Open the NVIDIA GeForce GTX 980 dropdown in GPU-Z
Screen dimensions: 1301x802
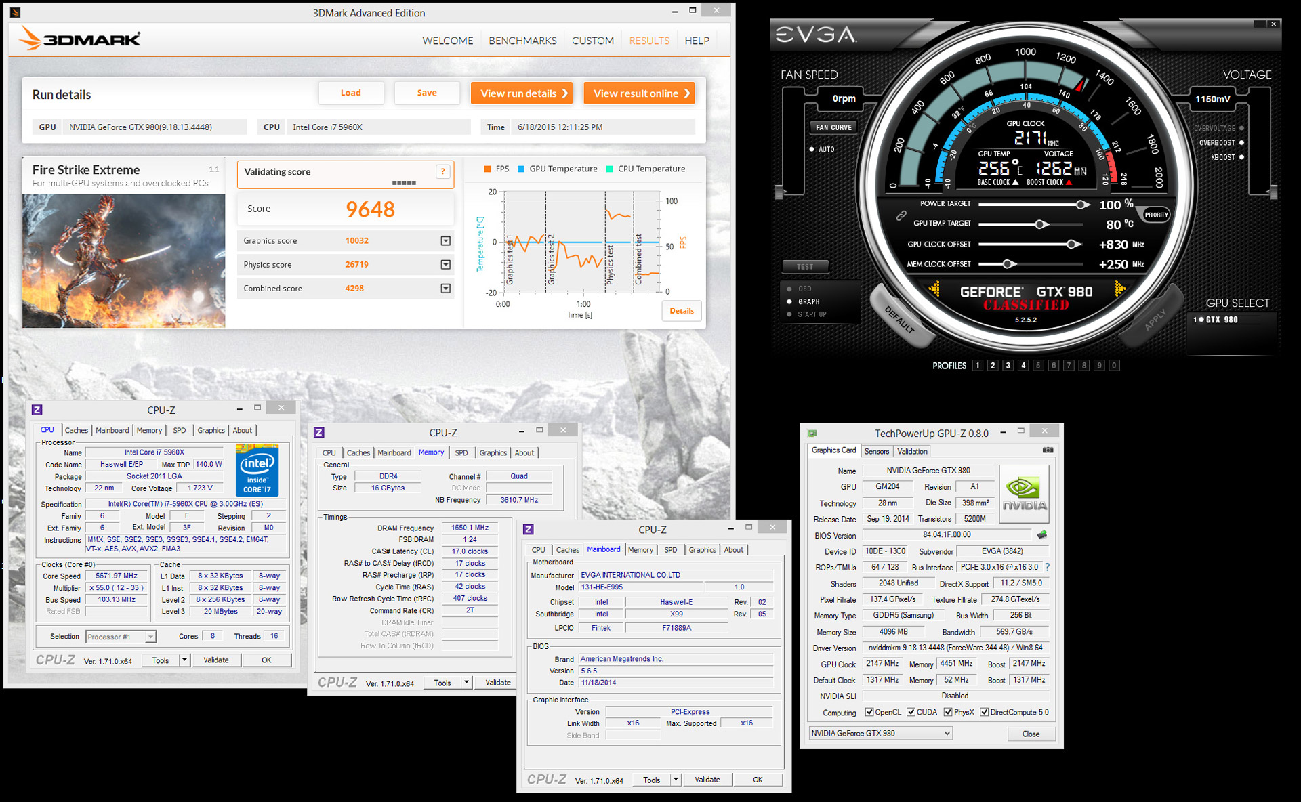pyautogui.click(x=947, y=733)
